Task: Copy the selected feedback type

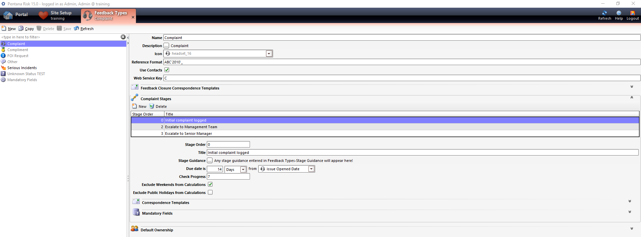Action: tap(26, 28)
